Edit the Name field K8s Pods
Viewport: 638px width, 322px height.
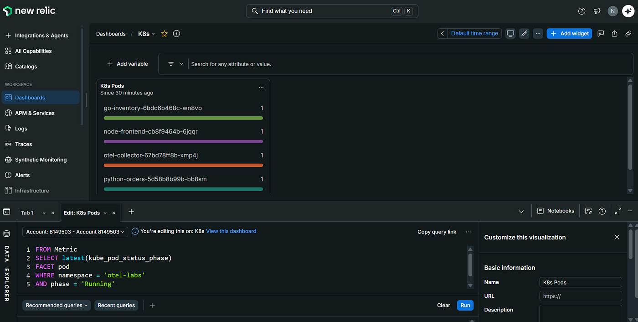(581, 282)
